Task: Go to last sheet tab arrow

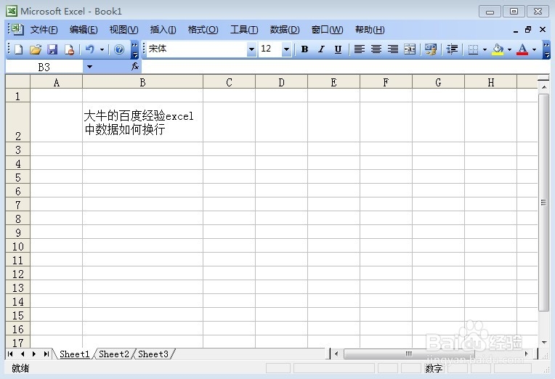Action: click(x=46, y=354)
